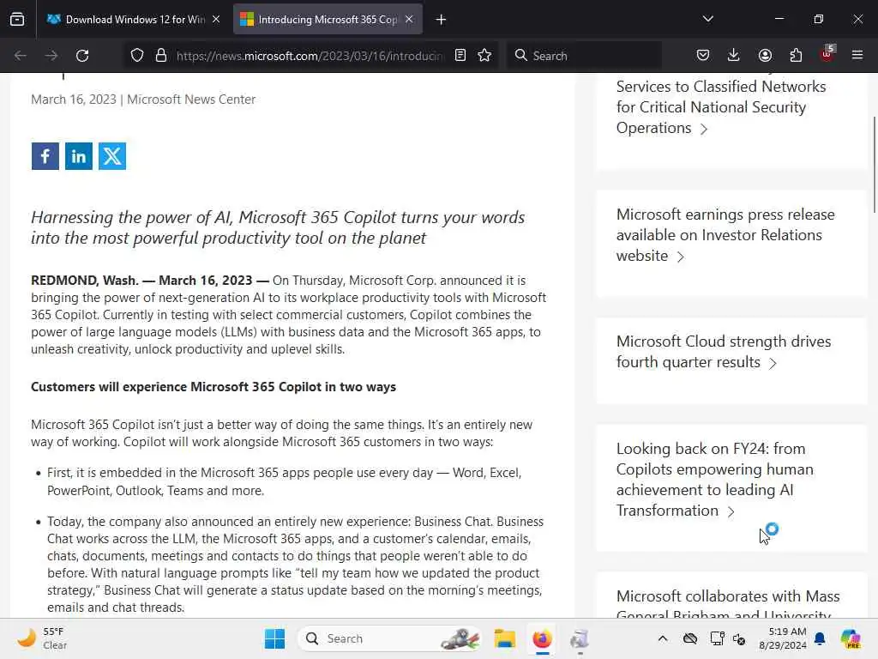Switch to Download Windows 12 tab

point(125,20)
